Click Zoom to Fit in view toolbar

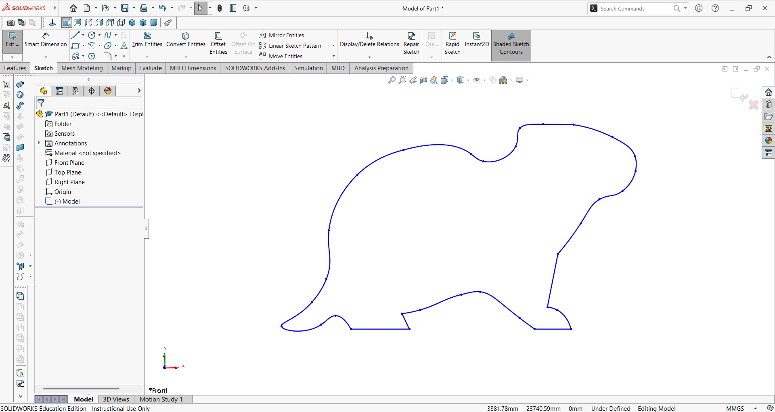392,80
